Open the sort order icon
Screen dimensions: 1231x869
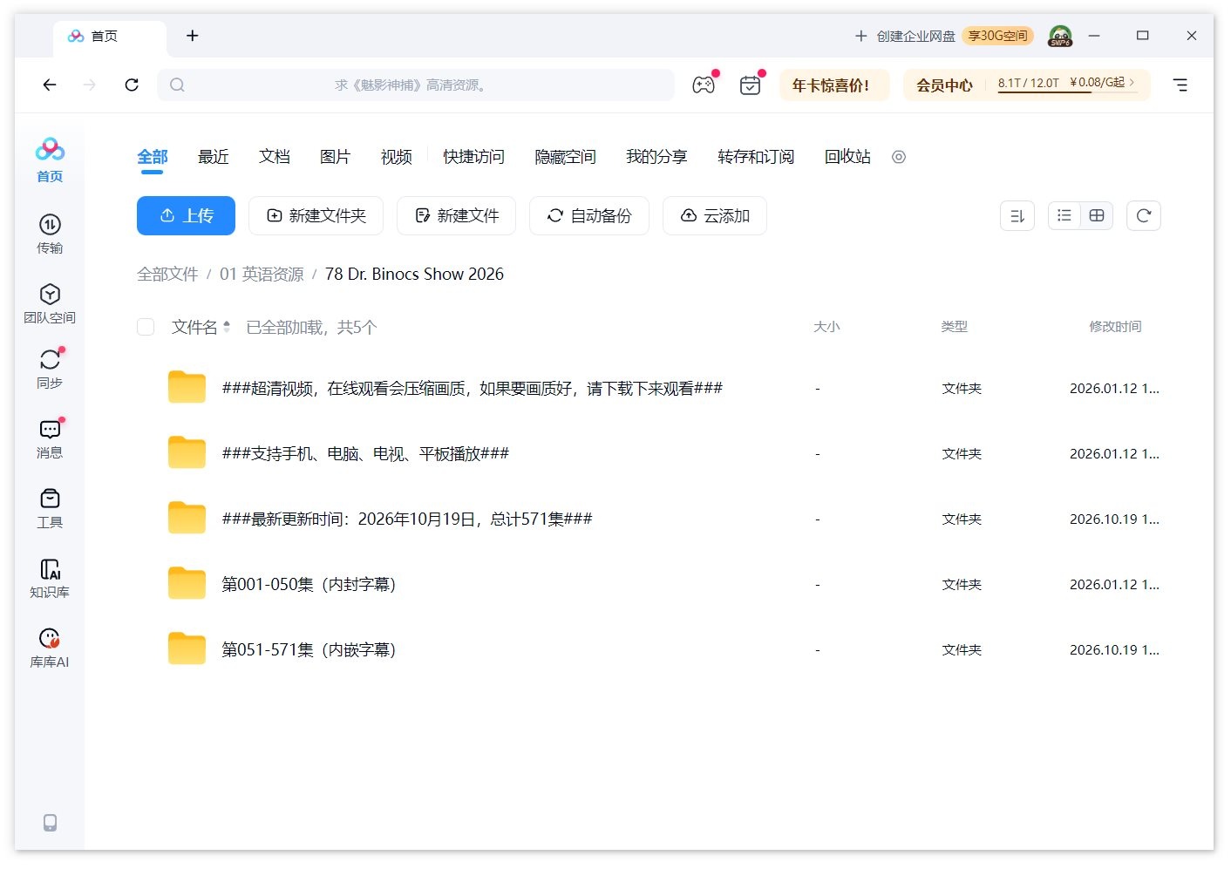click(x=1017, y=215)
